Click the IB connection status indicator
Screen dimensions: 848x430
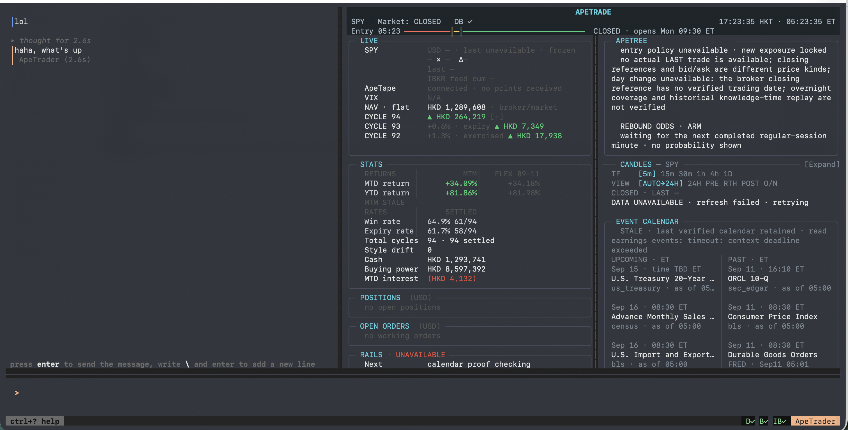click(x=780, y=421)
